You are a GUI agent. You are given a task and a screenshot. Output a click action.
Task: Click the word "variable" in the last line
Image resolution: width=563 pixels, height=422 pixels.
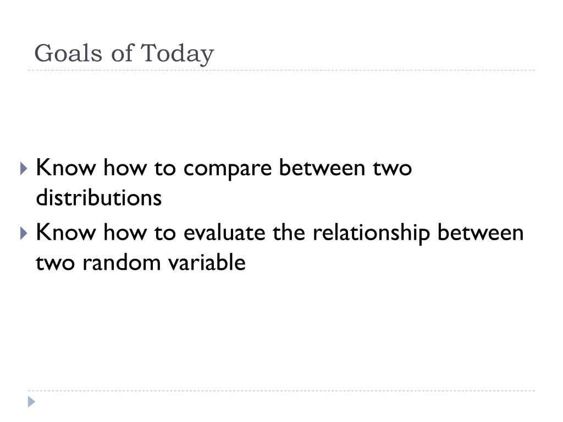[x=207, y=262]
